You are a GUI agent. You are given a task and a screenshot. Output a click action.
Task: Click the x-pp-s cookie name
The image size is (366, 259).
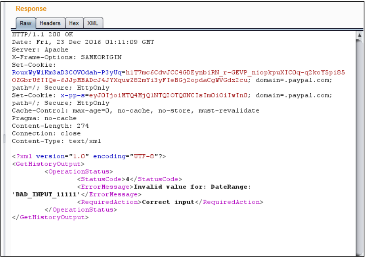[73, 95]
